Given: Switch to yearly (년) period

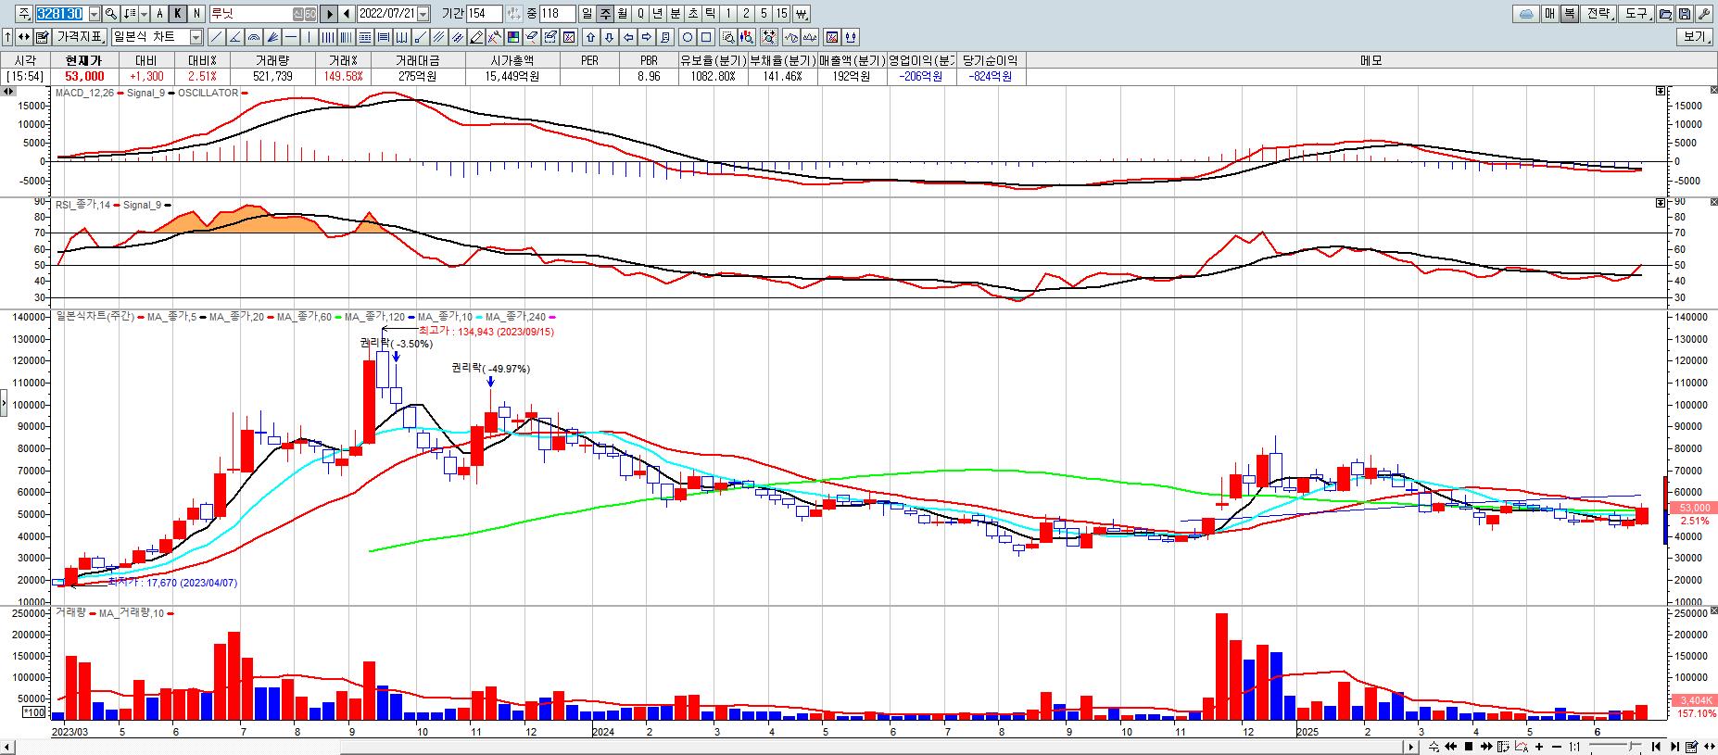Looking at the screenshot, I should [x=658, y=14].
